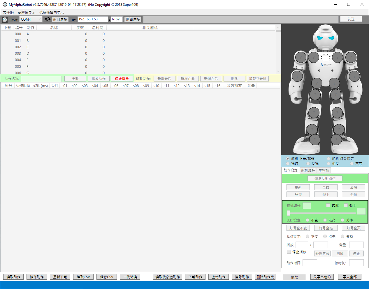This screenshot has height=289, width=369.
Task: Switch to the 舵机维护 tab
Action: tap(308, 171)
